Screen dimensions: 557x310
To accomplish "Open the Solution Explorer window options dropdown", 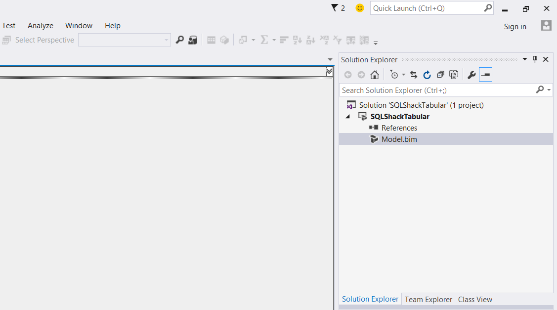I will pyautogui.click(x=525, y=59).
